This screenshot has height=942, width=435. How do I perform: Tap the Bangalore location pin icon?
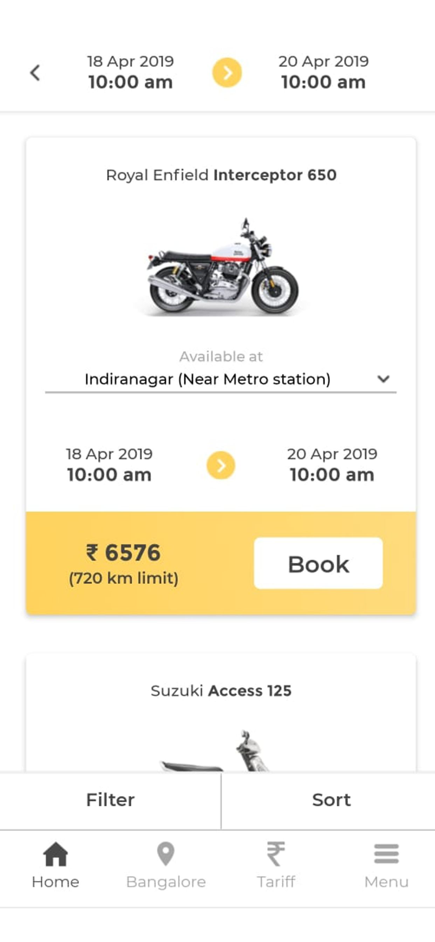click(166, 854)
